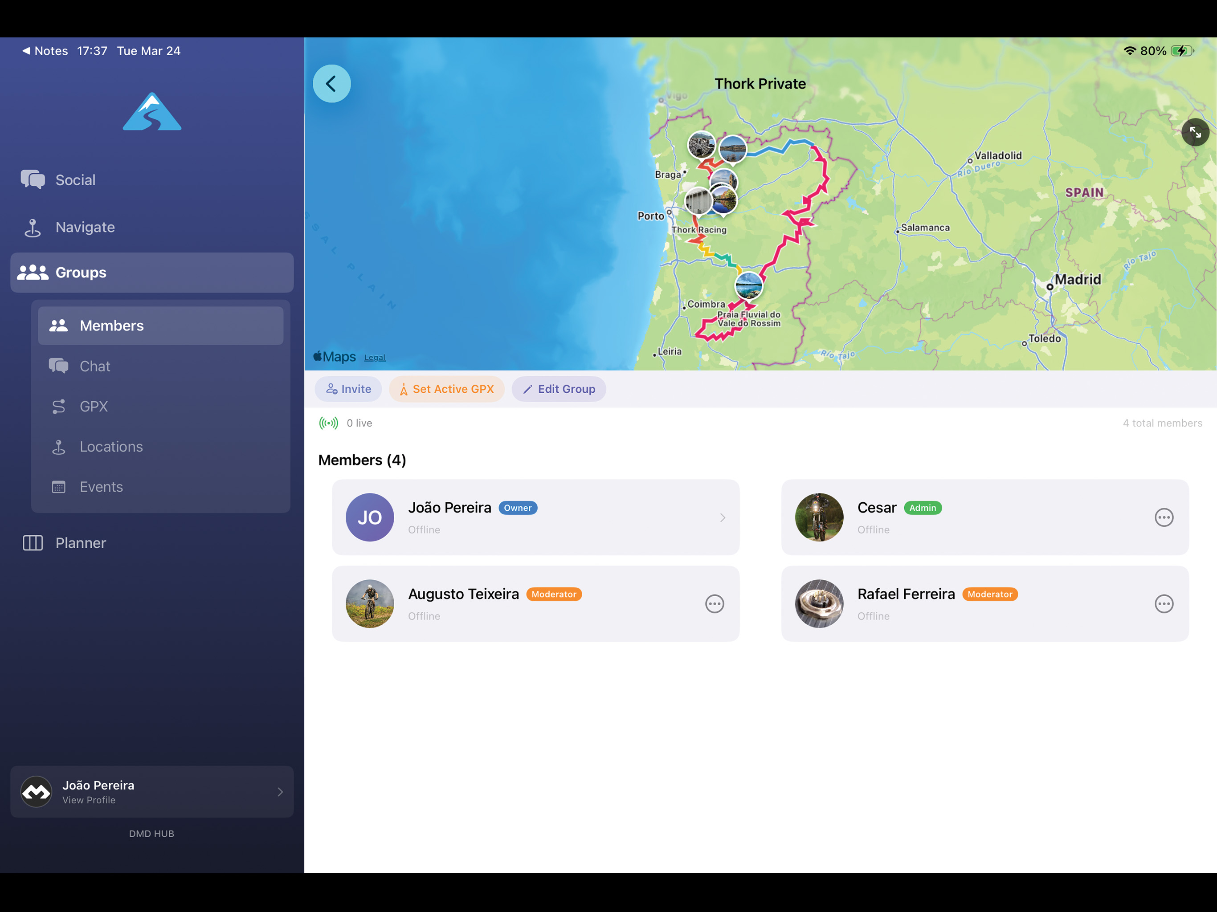Open options menu for Augusto Teixeira

[x=714, y=603]
